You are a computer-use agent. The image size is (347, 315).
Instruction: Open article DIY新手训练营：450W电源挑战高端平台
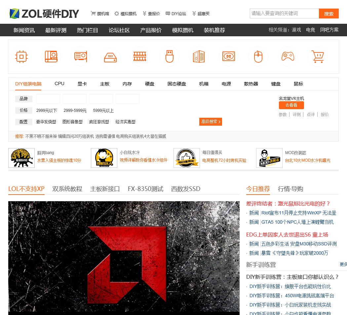pos(292,296)
